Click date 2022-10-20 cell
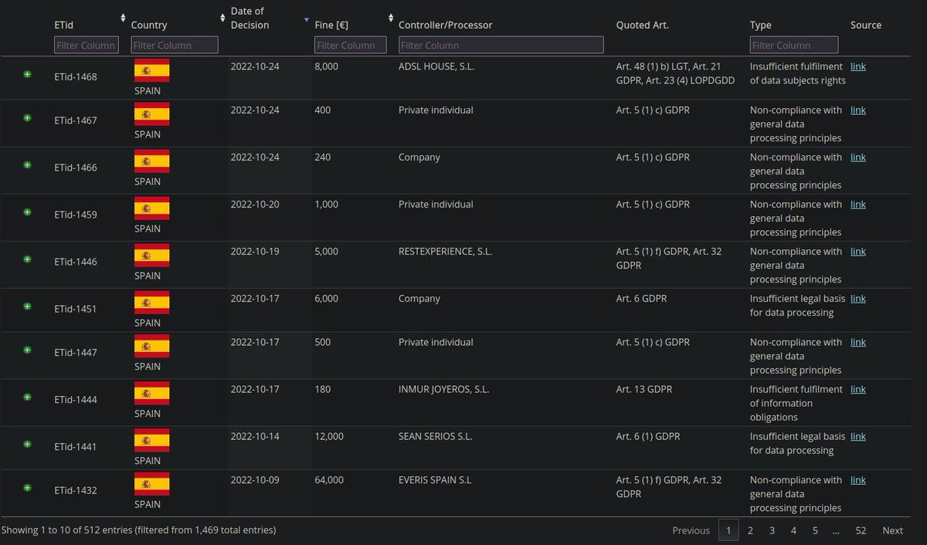 (x=255, y=204)
